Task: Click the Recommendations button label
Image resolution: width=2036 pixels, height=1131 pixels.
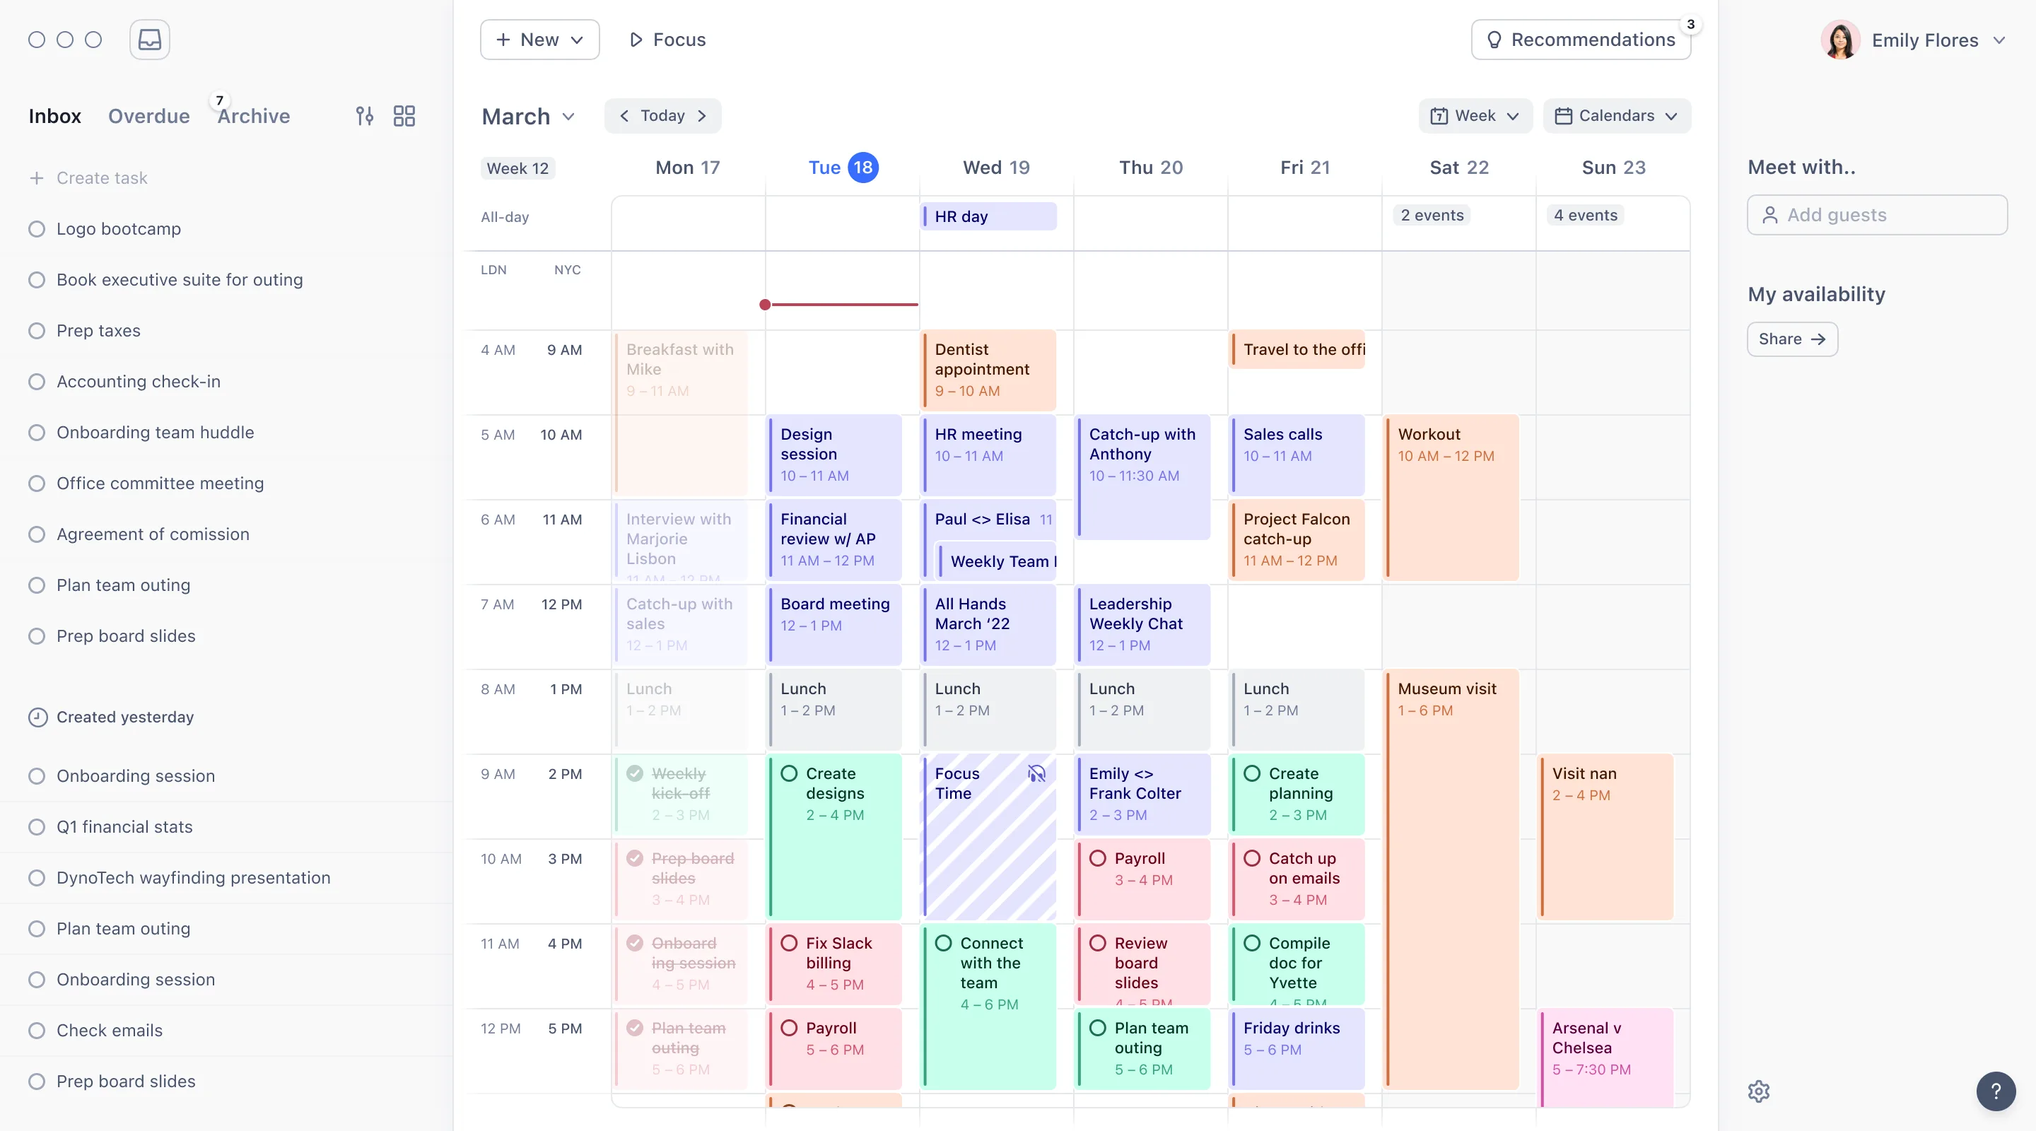Action: click(x=1593, y=40)
